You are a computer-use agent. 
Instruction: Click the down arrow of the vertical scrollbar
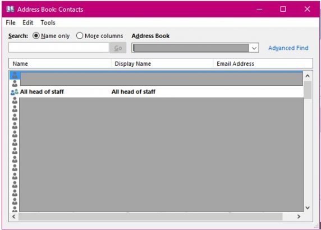click(x=308, y=208)
